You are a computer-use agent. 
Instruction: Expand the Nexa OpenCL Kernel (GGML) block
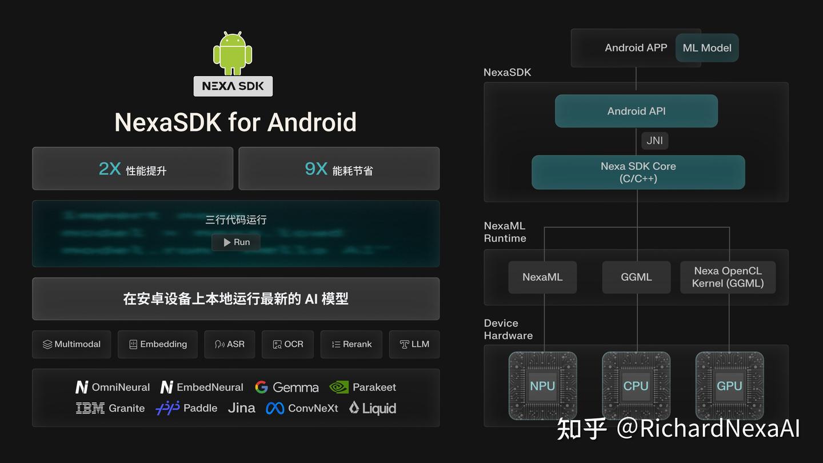[x=728, y=277]
